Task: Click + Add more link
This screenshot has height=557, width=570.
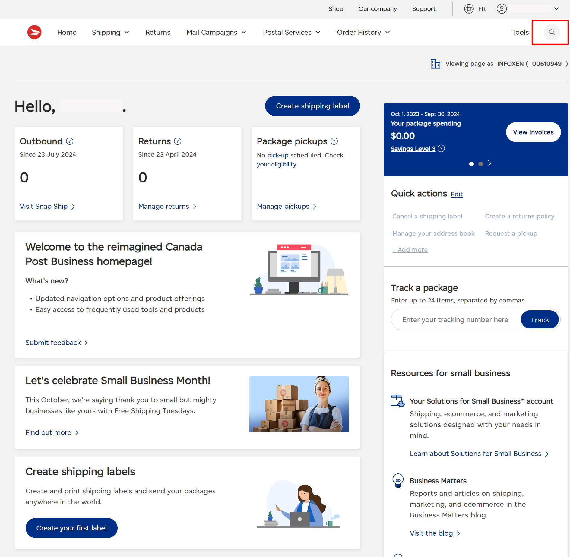Action: pos(410,250)
